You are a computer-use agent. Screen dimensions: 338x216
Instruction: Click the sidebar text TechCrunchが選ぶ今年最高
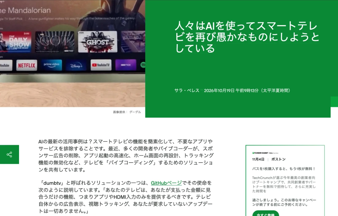[284, 184]
